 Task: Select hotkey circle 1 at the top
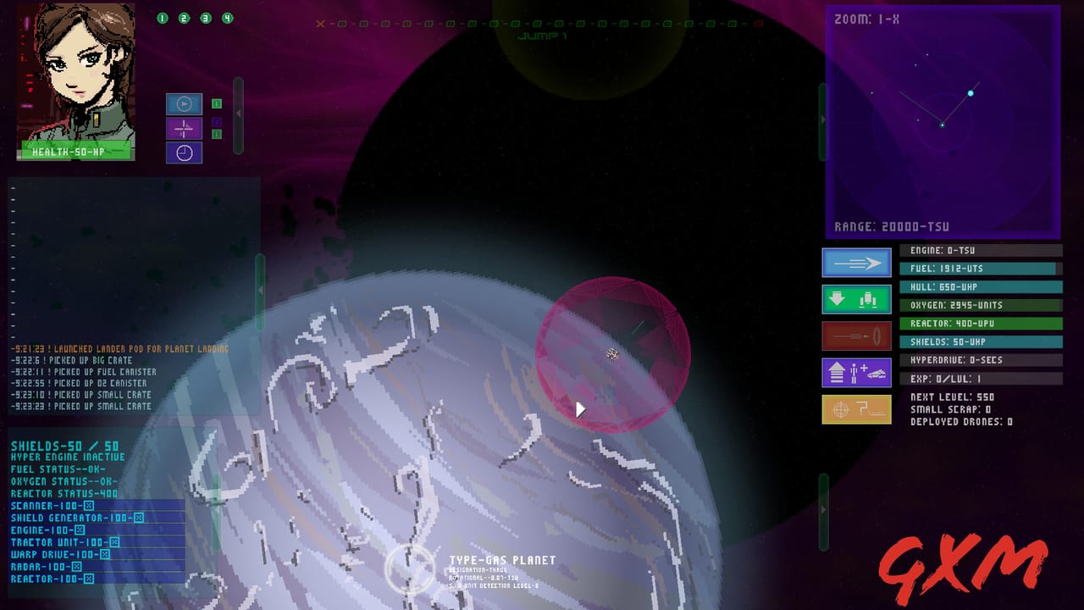click(x=163, y=17)
